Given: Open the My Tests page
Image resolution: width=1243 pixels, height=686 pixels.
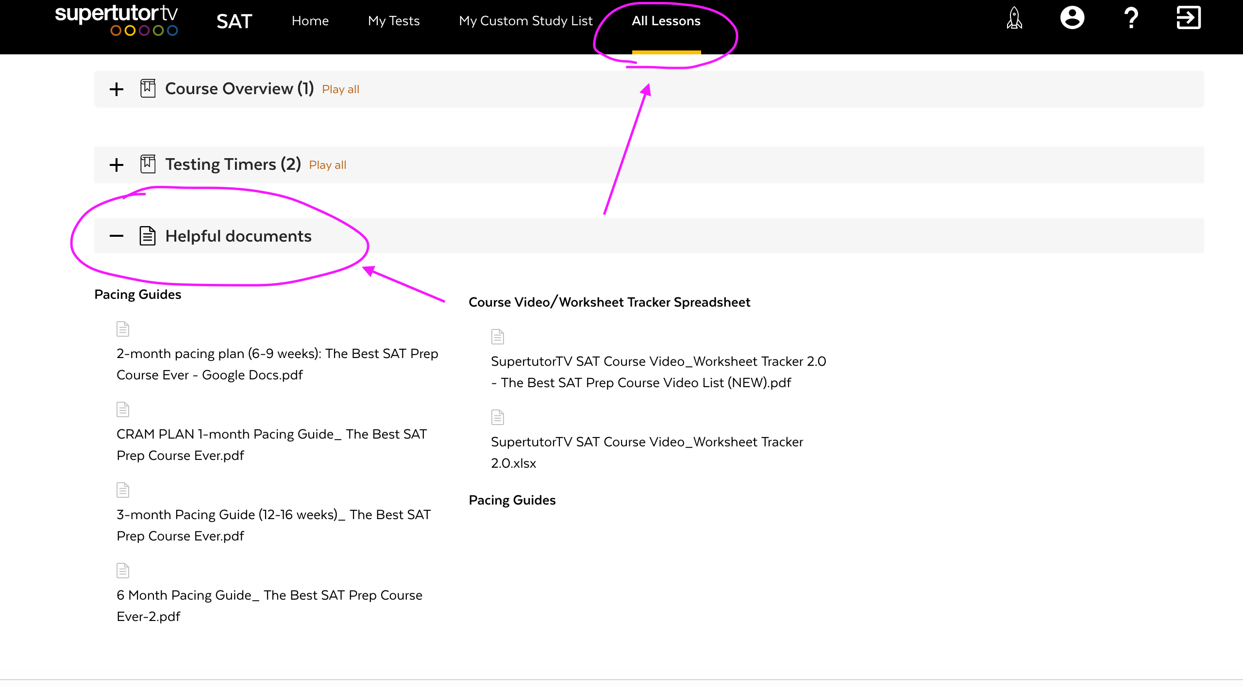Looking at the screenshot, I should tap(393, 21).
